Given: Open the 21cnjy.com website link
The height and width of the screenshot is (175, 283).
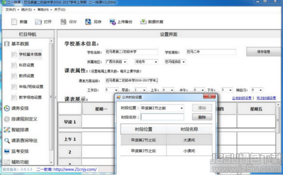Looking at the screenshot, I should (x=75, y=169).
